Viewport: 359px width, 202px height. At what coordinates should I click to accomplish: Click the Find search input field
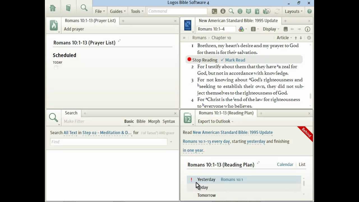pyautogui.click(x=109, y=142)
